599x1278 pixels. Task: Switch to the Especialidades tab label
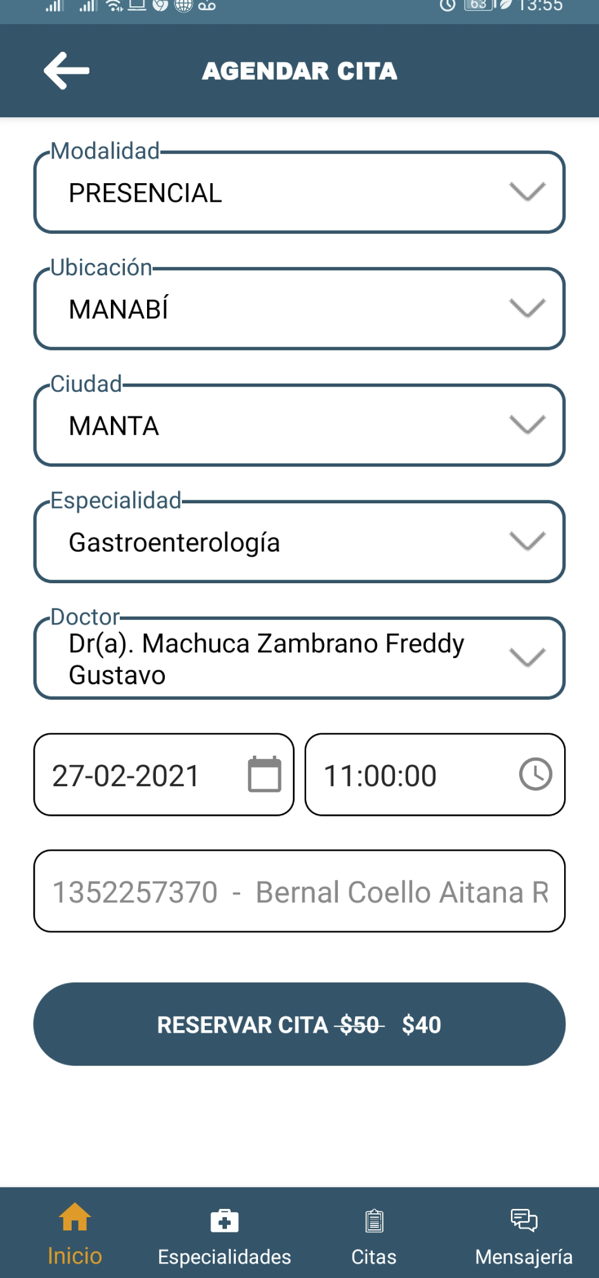click(x=224, y=1257)
